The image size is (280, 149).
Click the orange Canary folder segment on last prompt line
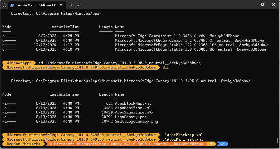coord(126,144)
